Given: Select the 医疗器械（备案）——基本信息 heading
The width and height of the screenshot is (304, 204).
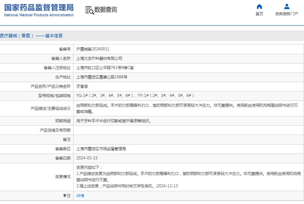Looking at the screenshot, I should coord(31,36).
